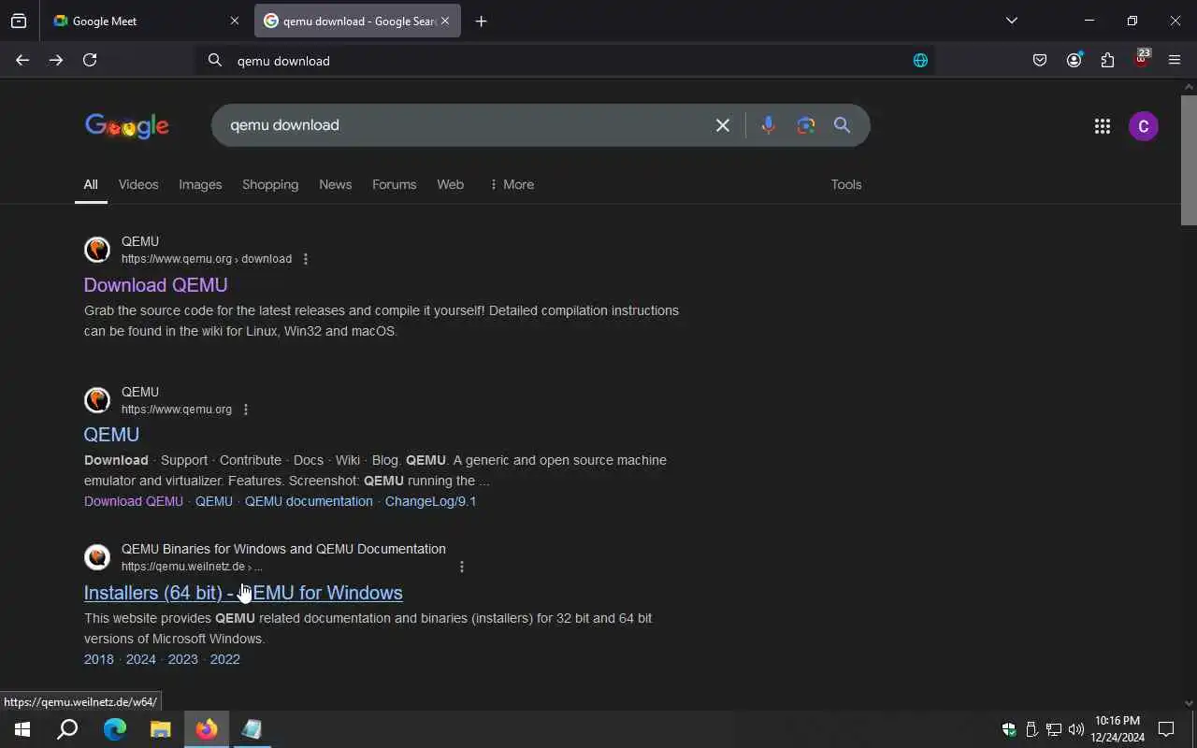Open the 2018 sitelink

pyautogui.click(x=99, y=659)
